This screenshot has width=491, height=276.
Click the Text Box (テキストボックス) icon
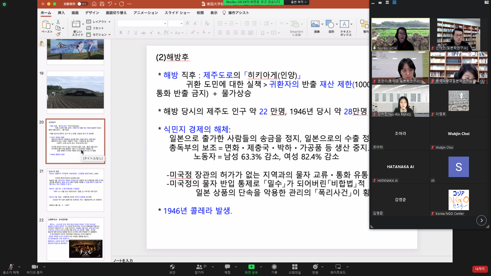point(344,24)
